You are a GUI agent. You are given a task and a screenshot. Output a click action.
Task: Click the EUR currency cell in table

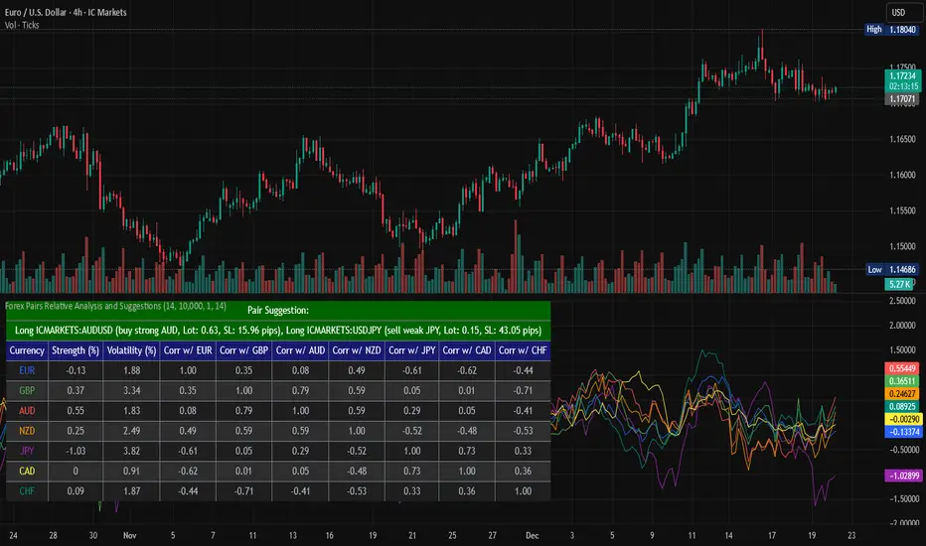click(x=26, y=370)
